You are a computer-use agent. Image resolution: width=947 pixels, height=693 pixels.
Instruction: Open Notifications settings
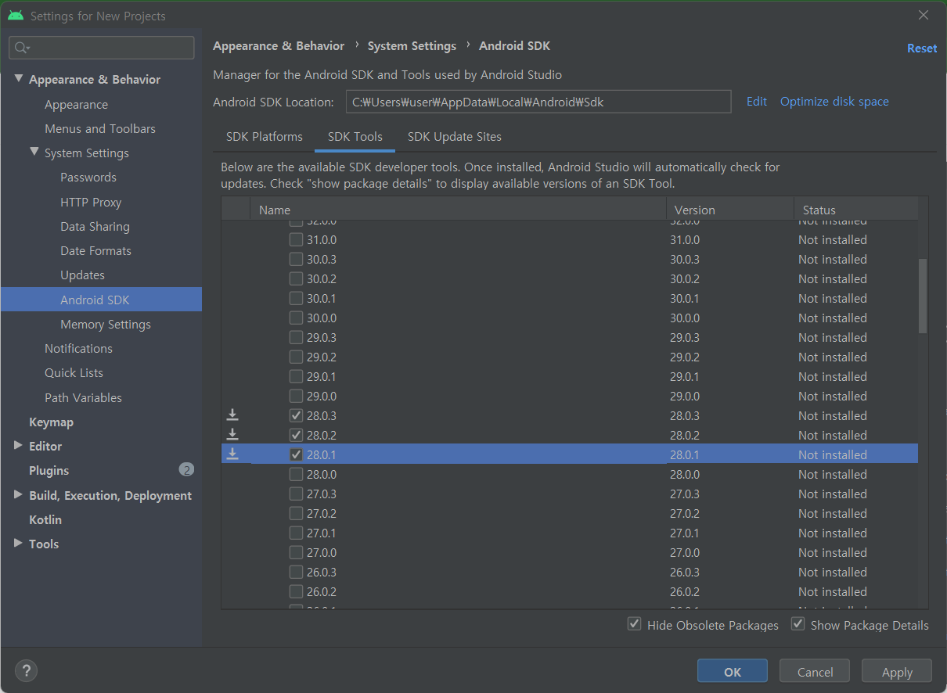78,348
